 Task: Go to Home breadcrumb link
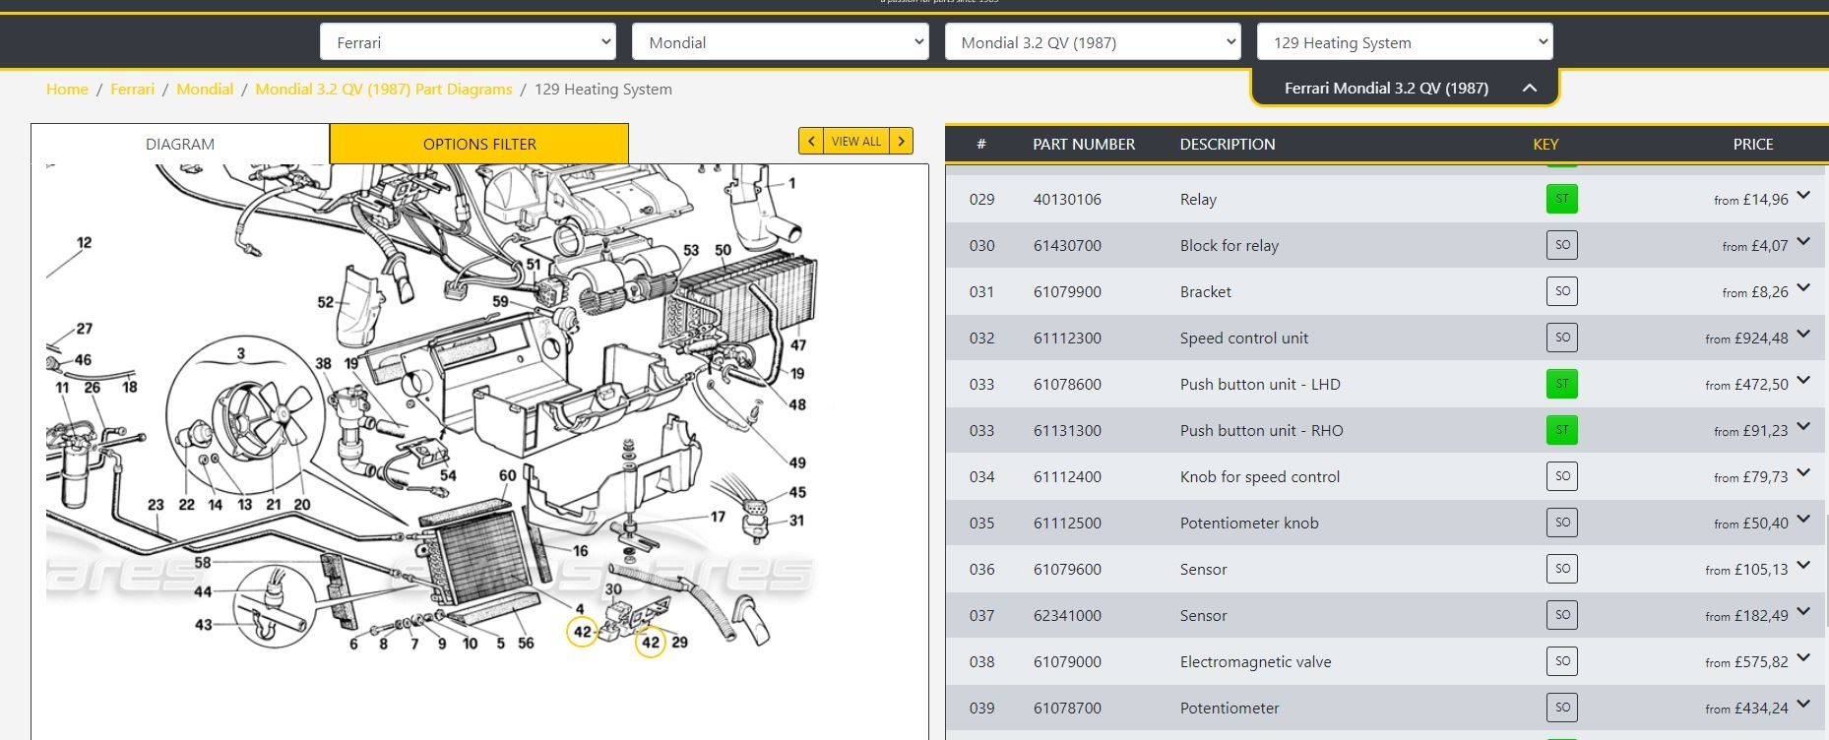[x=67, y=89]
